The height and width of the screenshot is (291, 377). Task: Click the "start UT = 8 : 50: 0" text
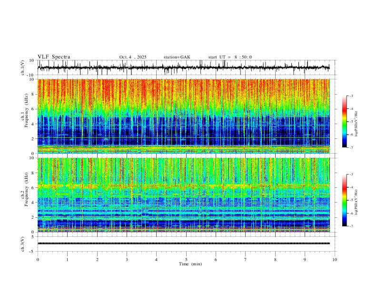coord(230,57)
